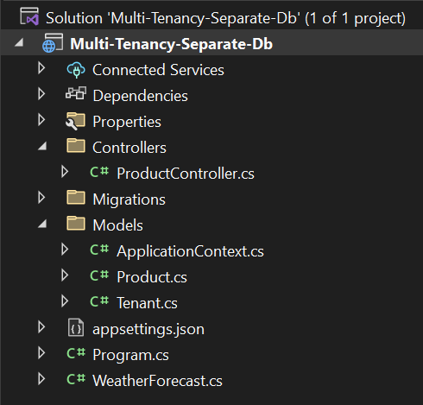This screenshot has width=423, height=405.
Task: Select the appsettings.json file name
Action: [x=148, y=329]
